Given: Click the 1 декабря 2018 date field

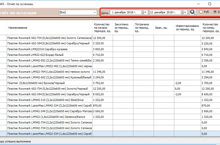Looking at the screenshot, I should (x=125, y=13).
